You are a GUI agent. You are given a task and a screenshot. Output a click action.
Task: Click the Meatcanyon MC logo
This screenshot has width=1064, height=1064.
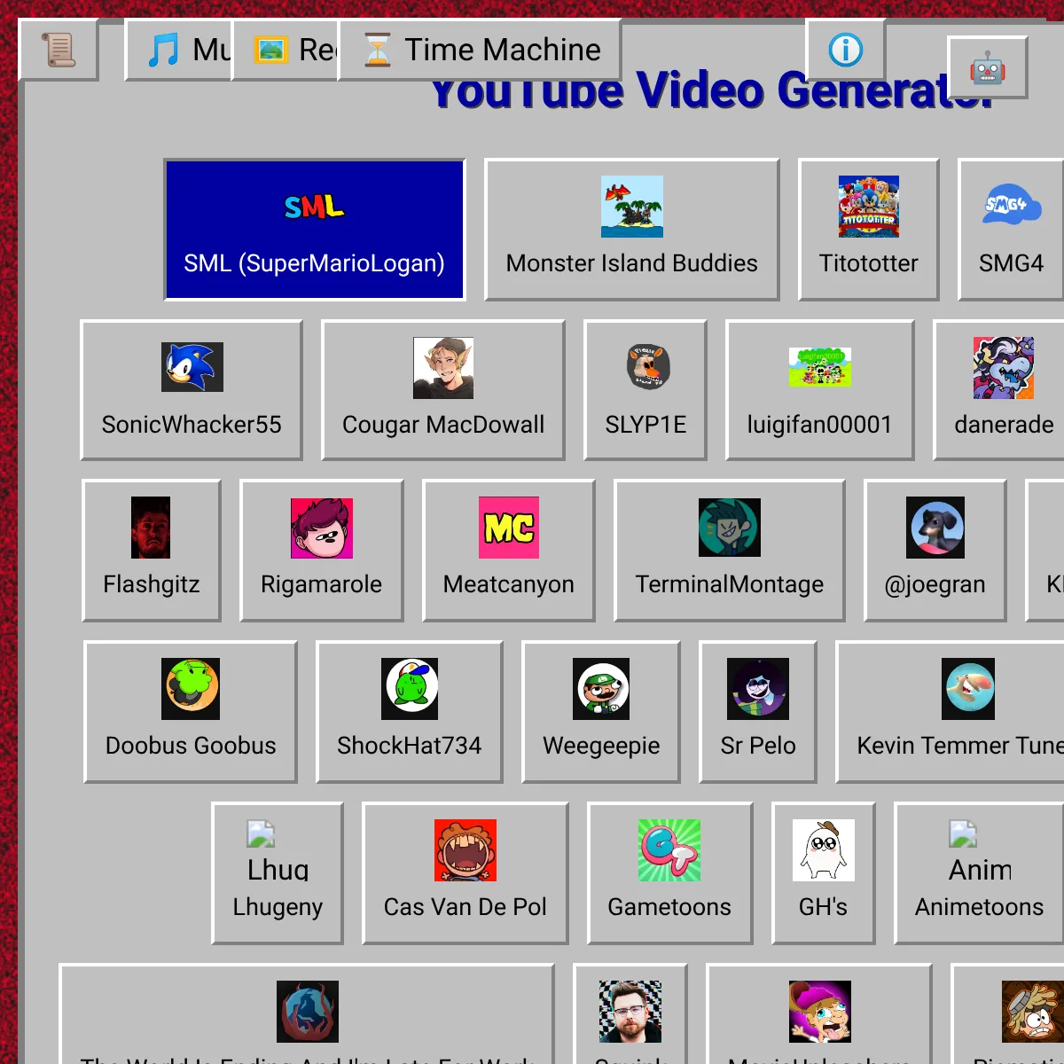pyautogui.click(x=509, y=528)
